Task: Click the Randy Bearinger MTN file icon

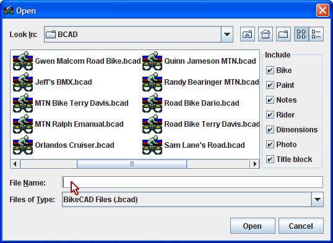Action: pos(152,82)
